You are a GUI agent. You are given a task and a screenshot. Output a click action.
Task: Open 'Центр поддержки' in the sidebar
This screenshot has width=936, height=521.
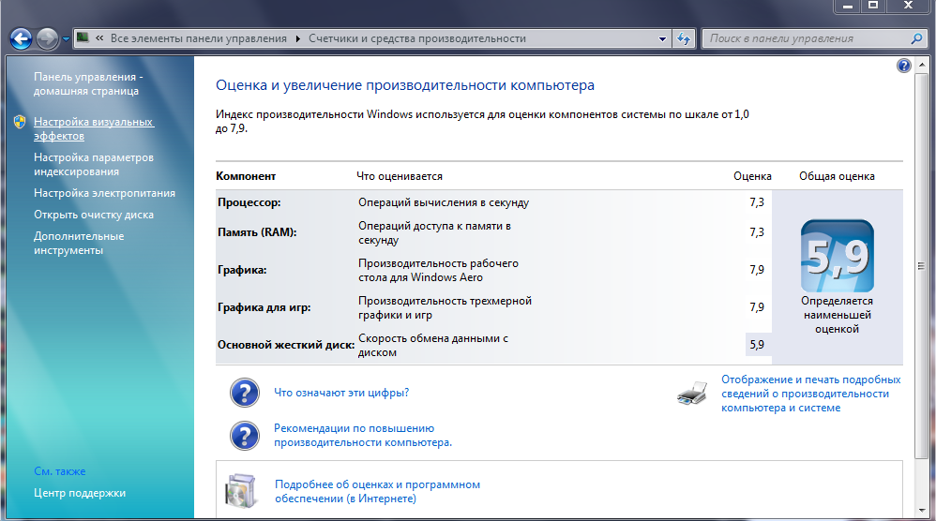[80, 493]
